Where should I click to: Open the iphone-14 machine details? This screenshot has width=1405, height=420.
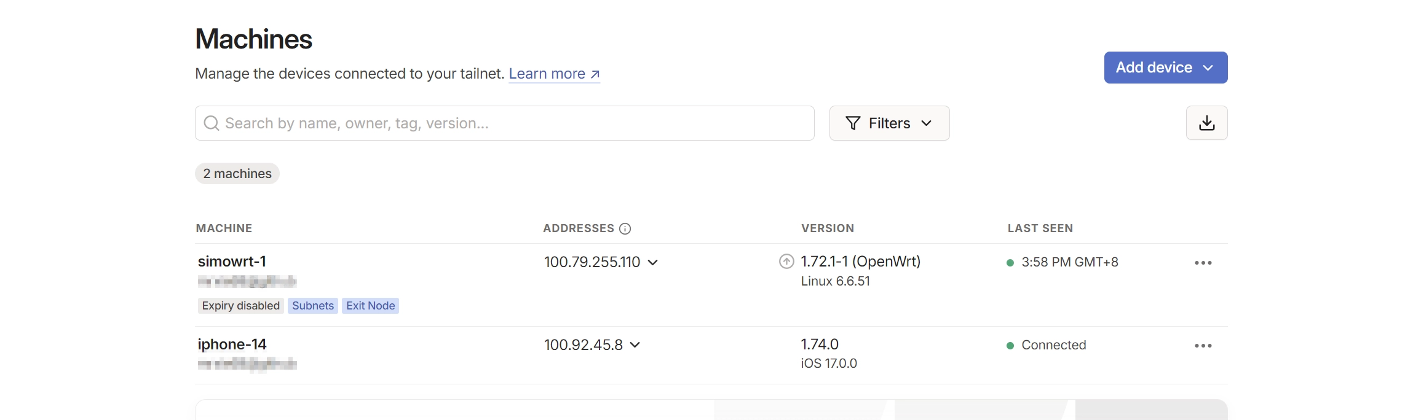click(232, 344)
